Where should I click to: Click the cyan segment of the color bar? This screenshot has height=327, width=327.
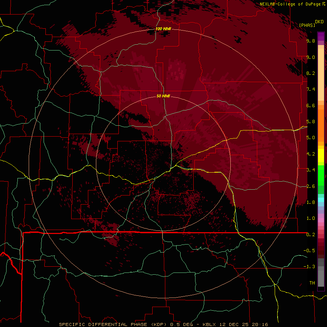point(321,200)
